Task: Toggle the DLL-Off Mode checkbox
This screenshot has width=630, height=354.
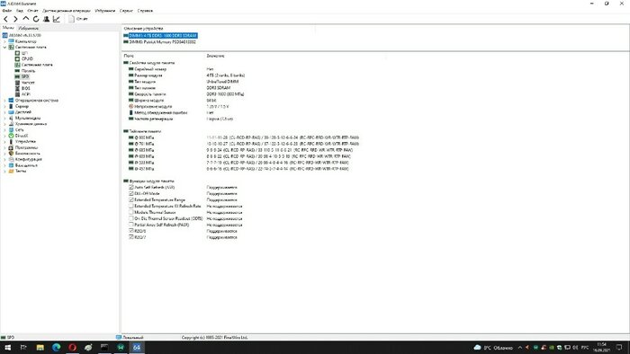Action: 131,194
